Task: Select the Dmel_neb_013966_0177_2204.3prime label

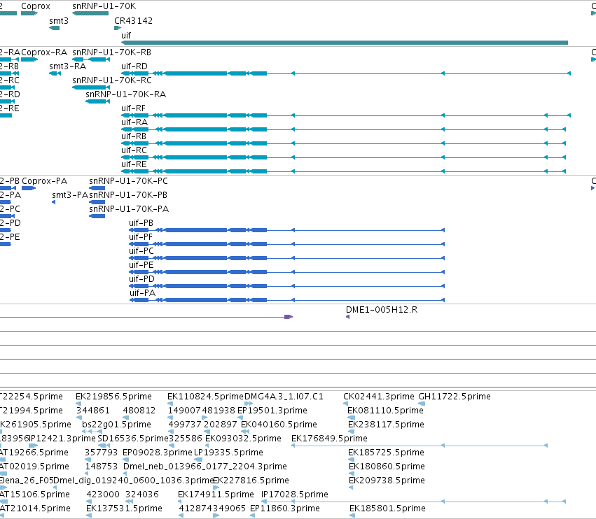Action: (205, 467)
